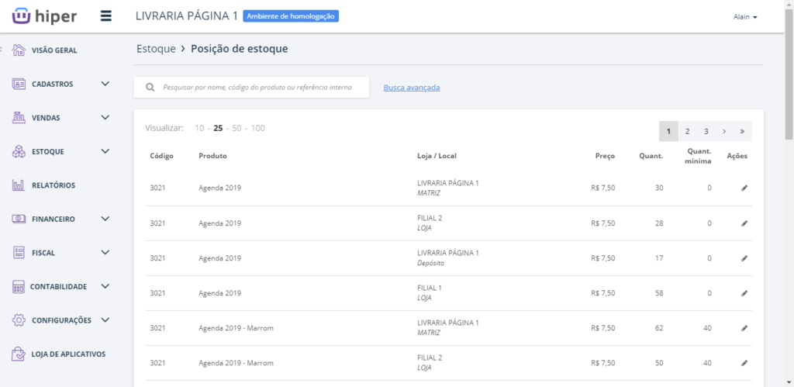Click the product search input field

pos(257,88)
